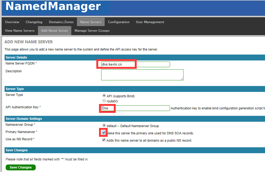The height and width of the screenshot is (172, 265).
Task: Select default Nameserver Group radio
Action: tap(104, 126)
